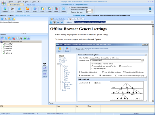The image size is (155, 115).
Task: Click the Number of connections input field
Action: coord(89,10)
